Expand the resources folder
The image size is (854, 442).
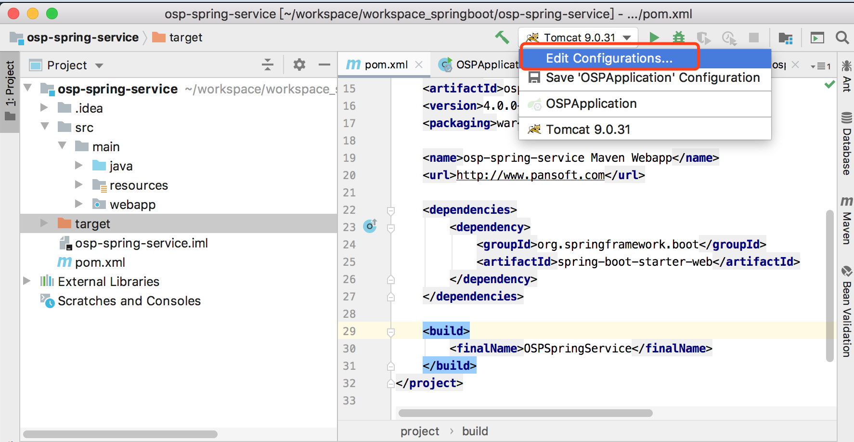coord(79,184)
